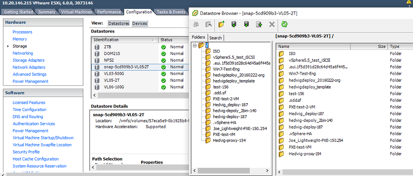Sort datastores by the Status column header
This screenshot has width=413, height=176.
click(173, 40)
